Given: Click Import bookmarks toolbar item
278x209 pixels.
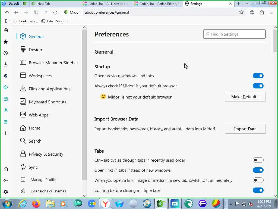Looking at the screenshot, I should point(21,21).
